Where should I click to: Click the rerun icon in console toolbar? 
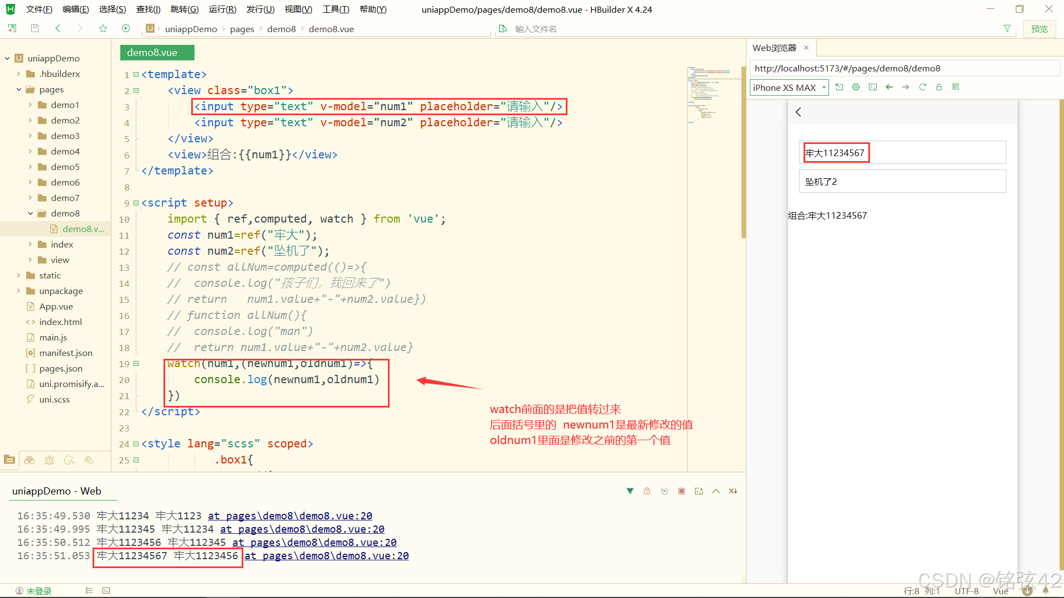point(664,491)
